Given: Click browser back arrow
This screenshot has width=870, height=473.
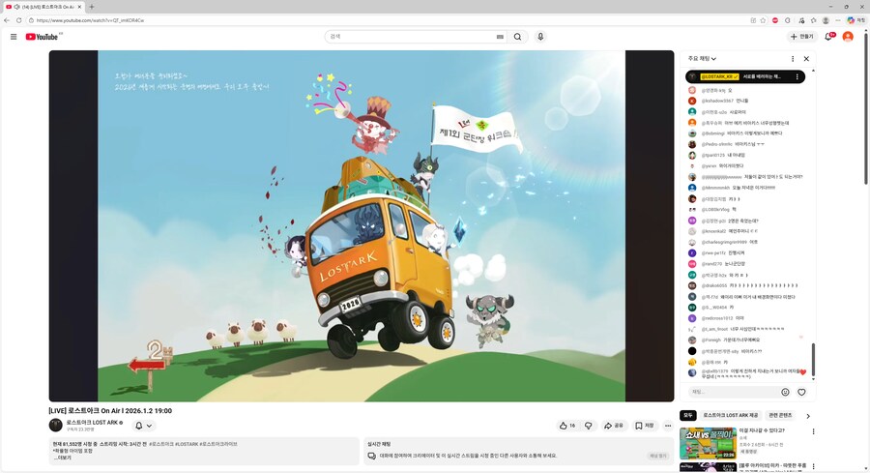Looking at the screenshot, I should tap(7, 20).
